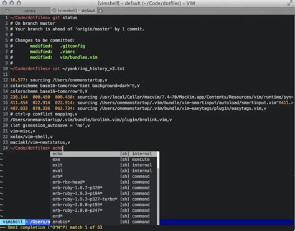
Task: Click 'Your branch is ahead of origin/master' line
Action: point(77,29)
